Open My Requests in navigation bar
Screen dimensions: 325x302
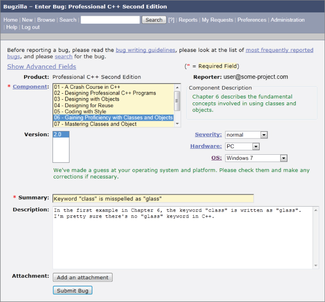[x=218, y=20]
